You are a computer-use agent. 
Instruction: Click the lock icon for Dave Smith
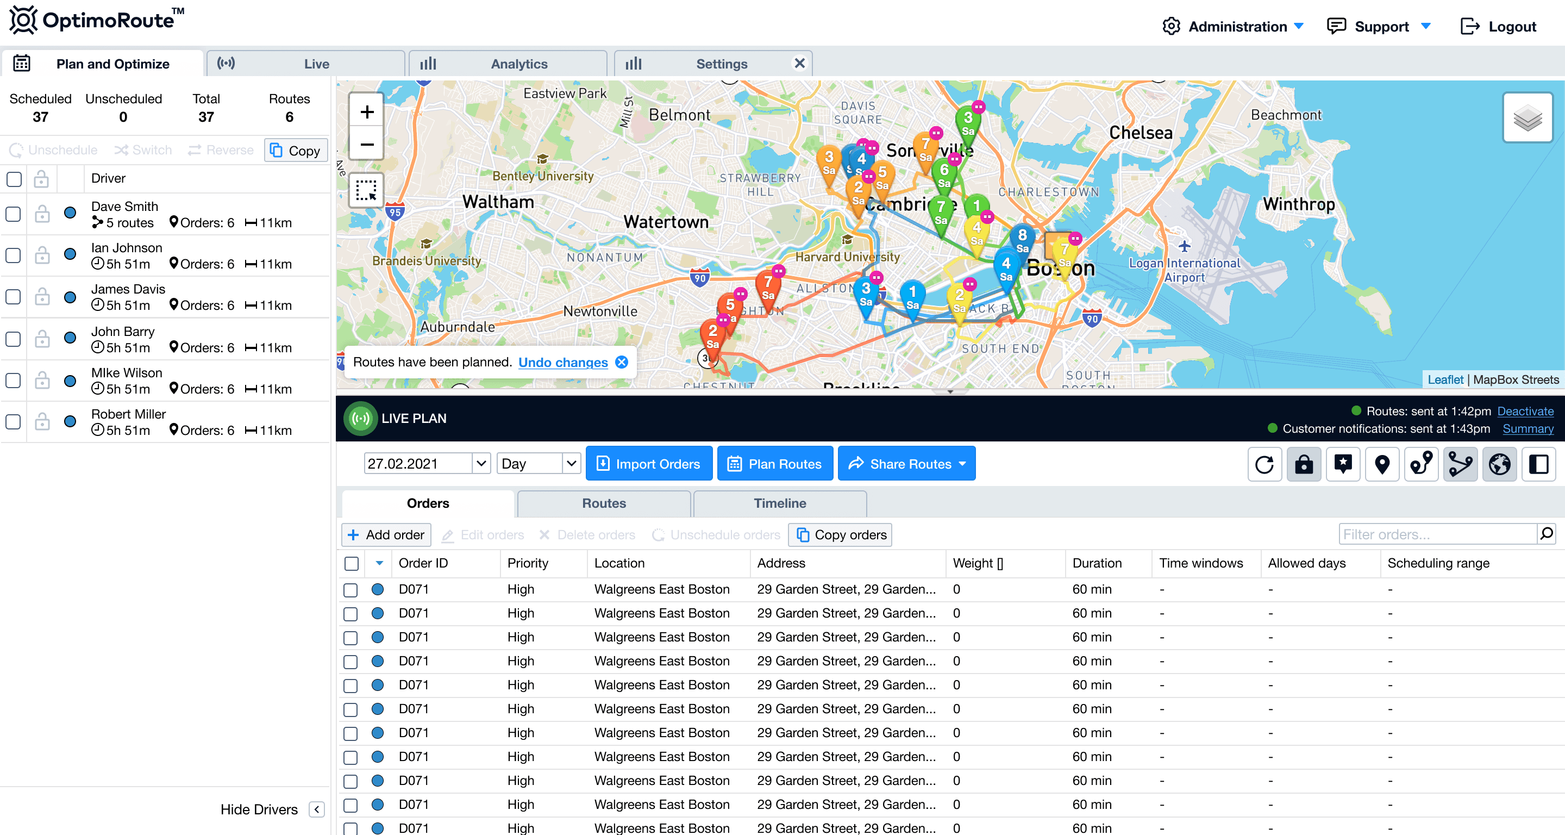42,214
